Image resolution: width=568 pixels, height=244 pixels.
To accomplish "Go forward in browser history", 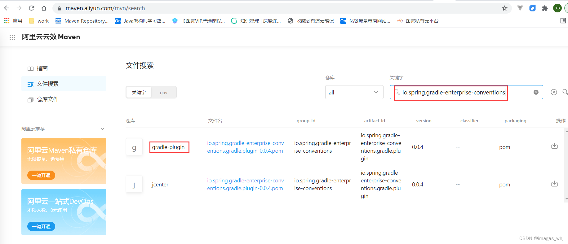I will click(19, 8).
